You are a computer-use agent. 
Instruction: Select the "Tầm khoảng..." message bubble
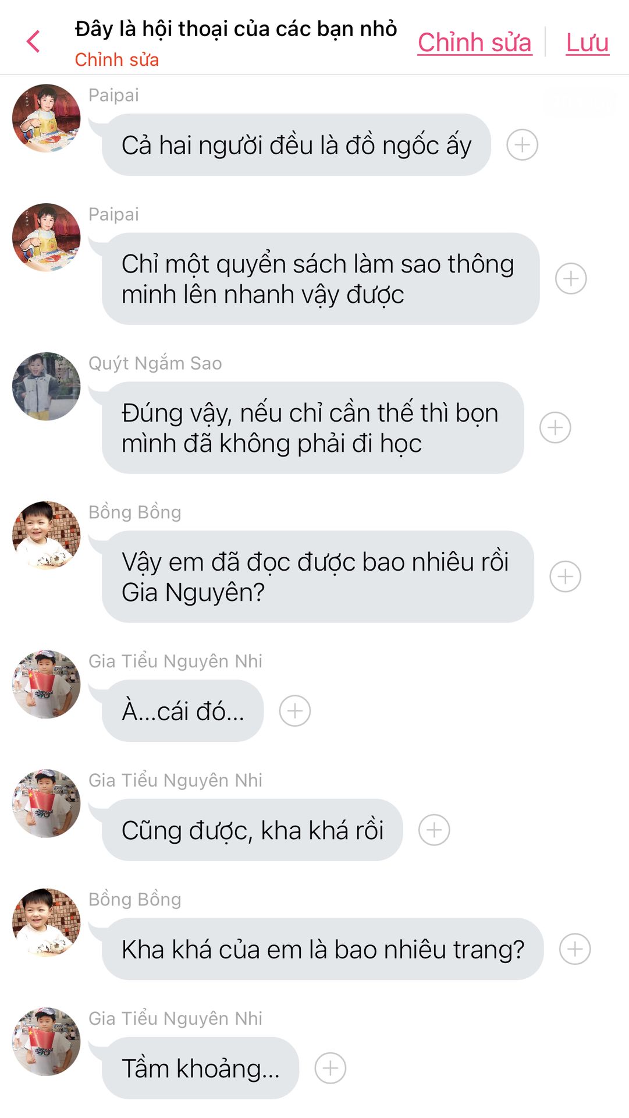click(200, 1068)
